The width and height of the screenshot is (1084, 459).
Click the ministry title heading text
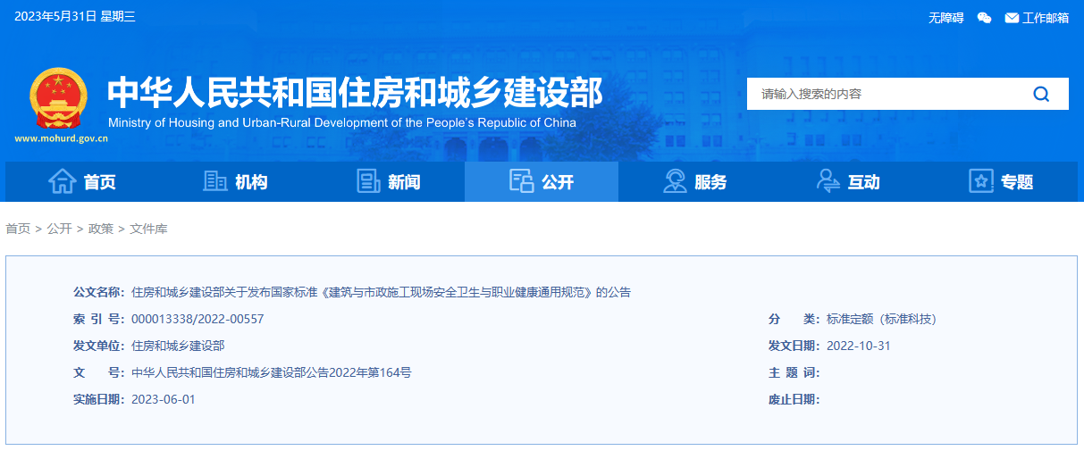(x=355, y=92)
